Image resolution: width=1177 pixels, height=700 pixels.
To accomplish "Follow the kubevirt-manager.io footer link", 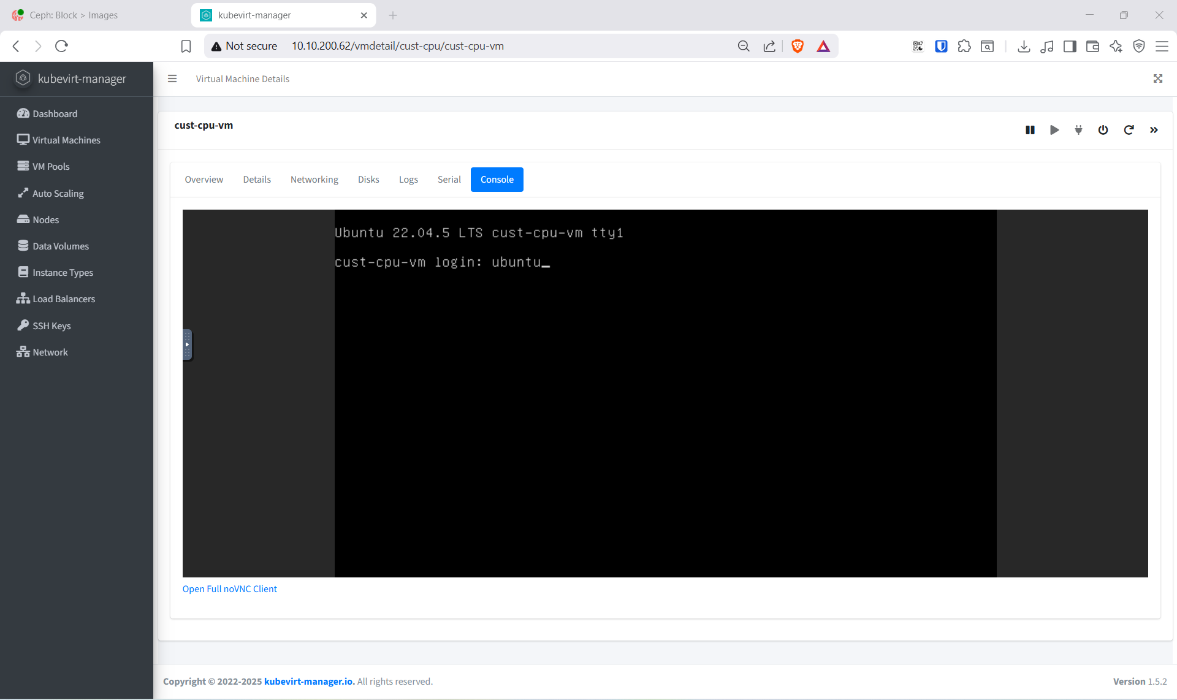I will pos(309,681).
